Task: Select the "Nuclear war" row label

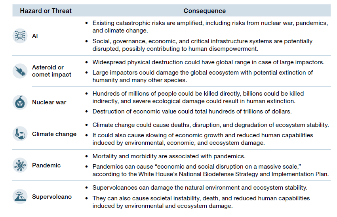Action: [x=49, y=102]
